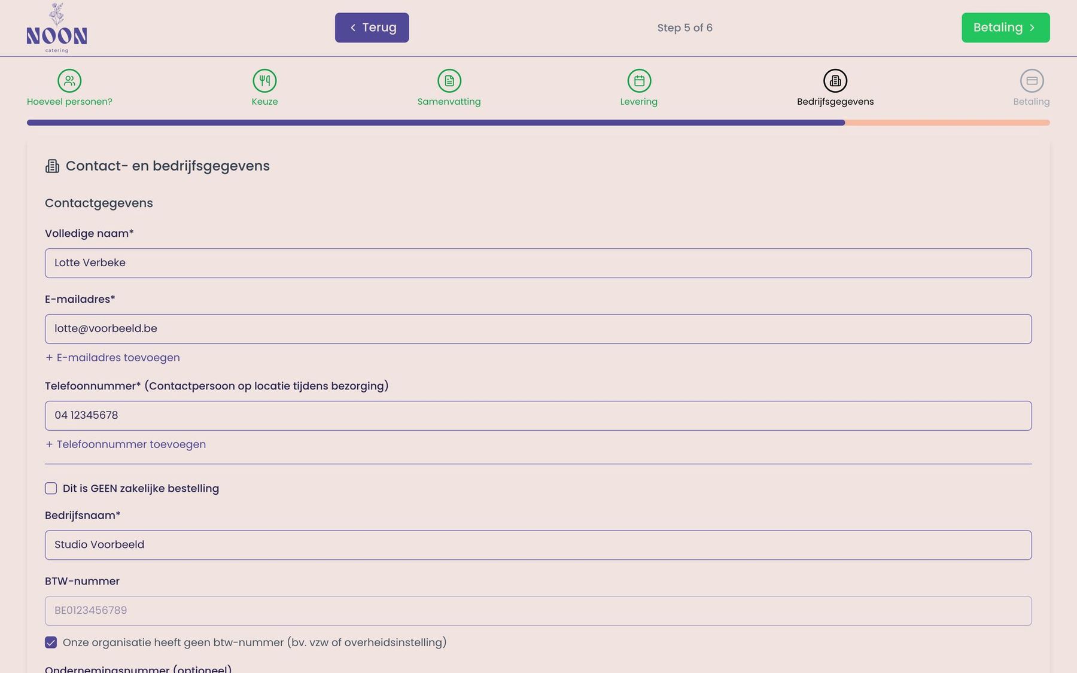Select the Levering calendar step icon
This screenshot has height=673, width=1077.
(639, 81)
